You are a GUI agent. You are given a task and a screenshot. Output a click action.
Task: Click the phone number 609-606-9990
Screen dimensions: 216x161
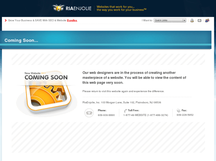106,115
